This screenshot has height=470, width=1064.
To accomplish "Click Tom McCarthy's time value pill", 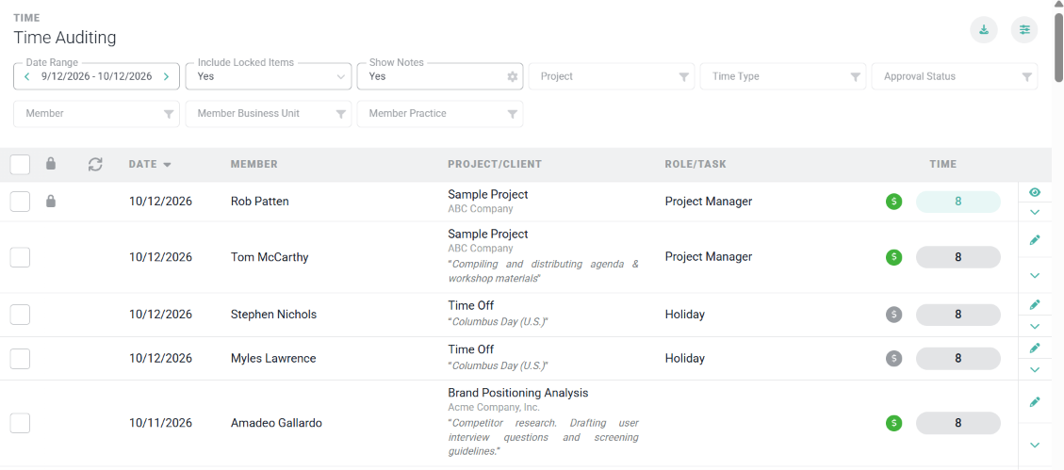I will point(958,257).
